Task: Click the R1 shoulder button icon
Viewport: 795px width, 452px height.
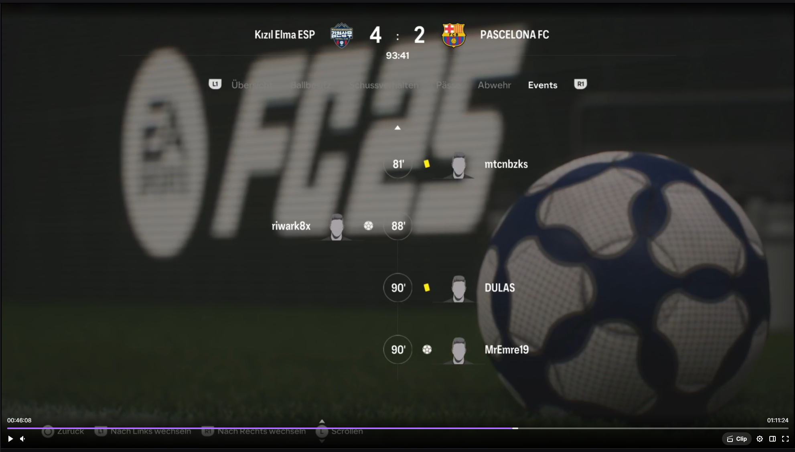Action: pos(580,84)
